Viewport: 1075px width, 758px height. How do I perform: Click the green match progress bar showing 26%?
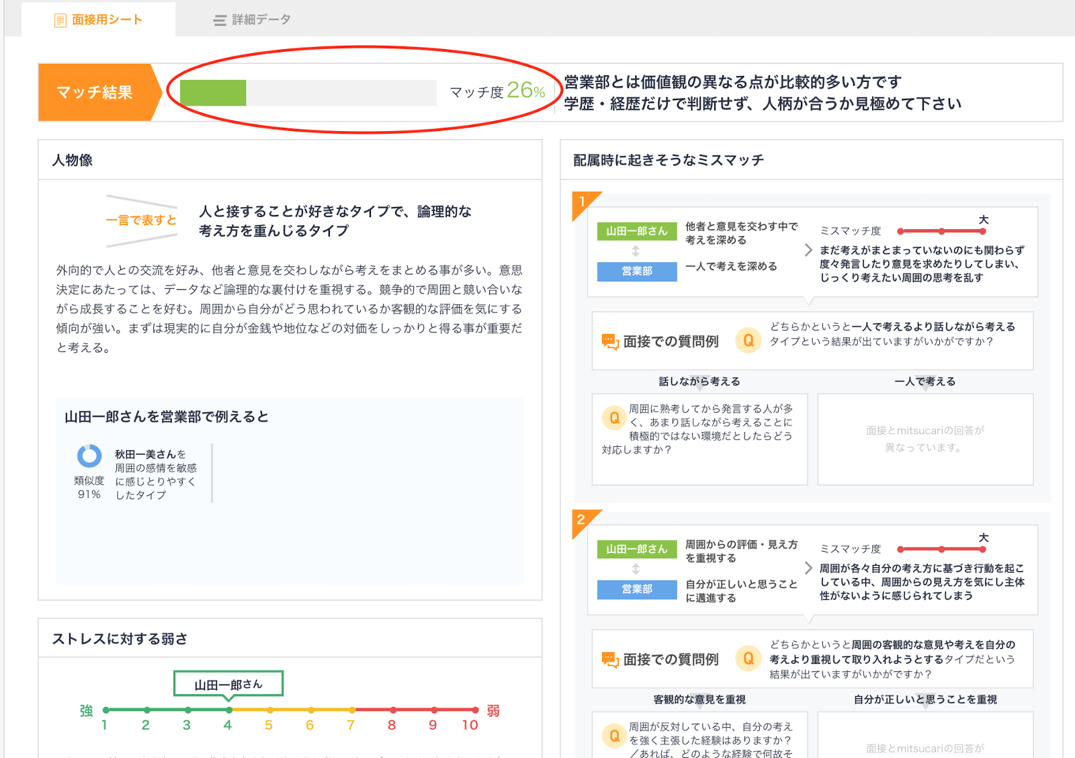click(x=215, y=92)
